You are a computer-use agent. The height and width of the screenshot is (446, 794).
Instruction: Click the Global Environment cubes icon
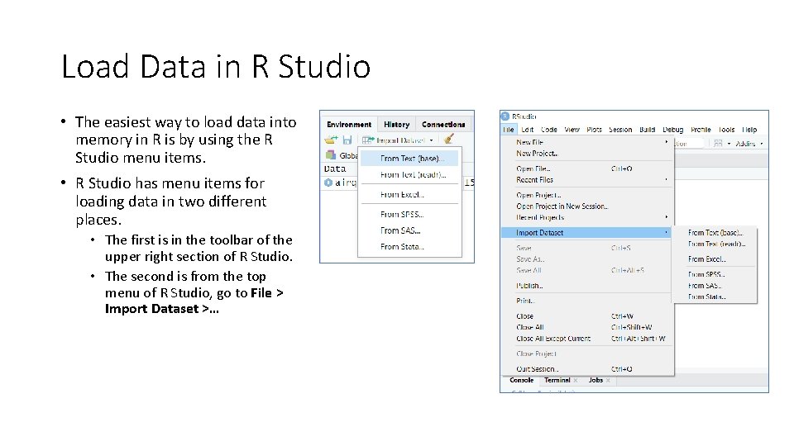331,154
